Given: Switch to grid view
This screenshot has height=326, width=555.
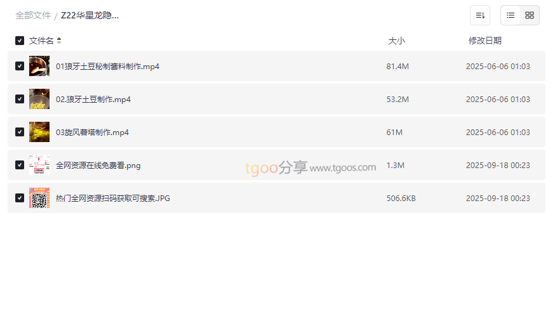Looking at the screenshot, I should [x=530, y=15].
